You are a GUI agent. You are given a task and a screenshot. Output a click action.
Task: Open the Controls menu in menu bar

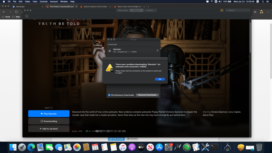point(44,2)
